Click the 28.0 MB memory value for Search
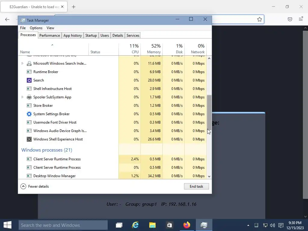The height and width of the screenshot is (231, 308). coord(154,80)
